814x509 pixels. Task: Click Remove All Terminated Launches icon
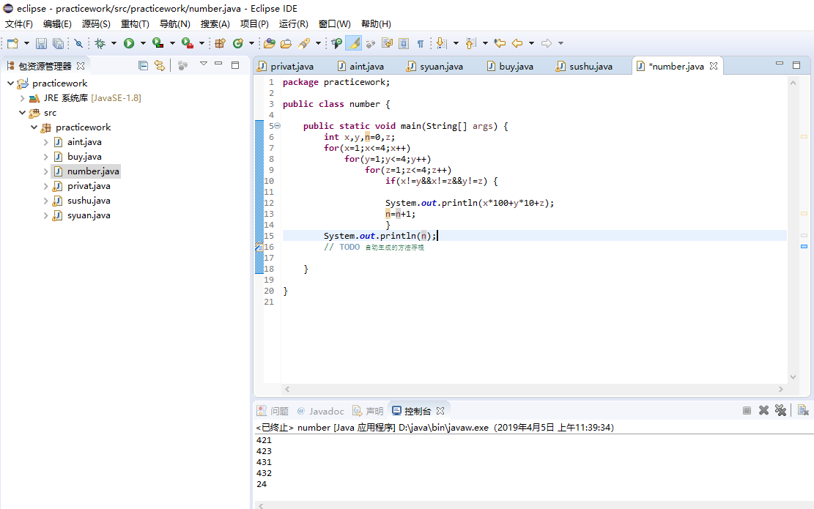click(x=781, y=410)
